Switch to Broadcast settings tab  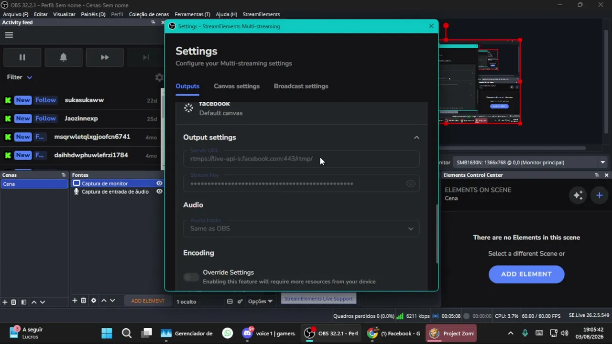(301, 86)
